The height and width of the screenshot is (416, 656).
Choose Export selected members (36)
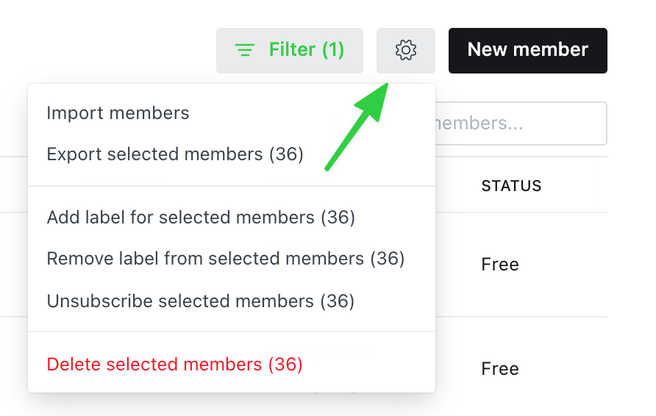(175, 154)
